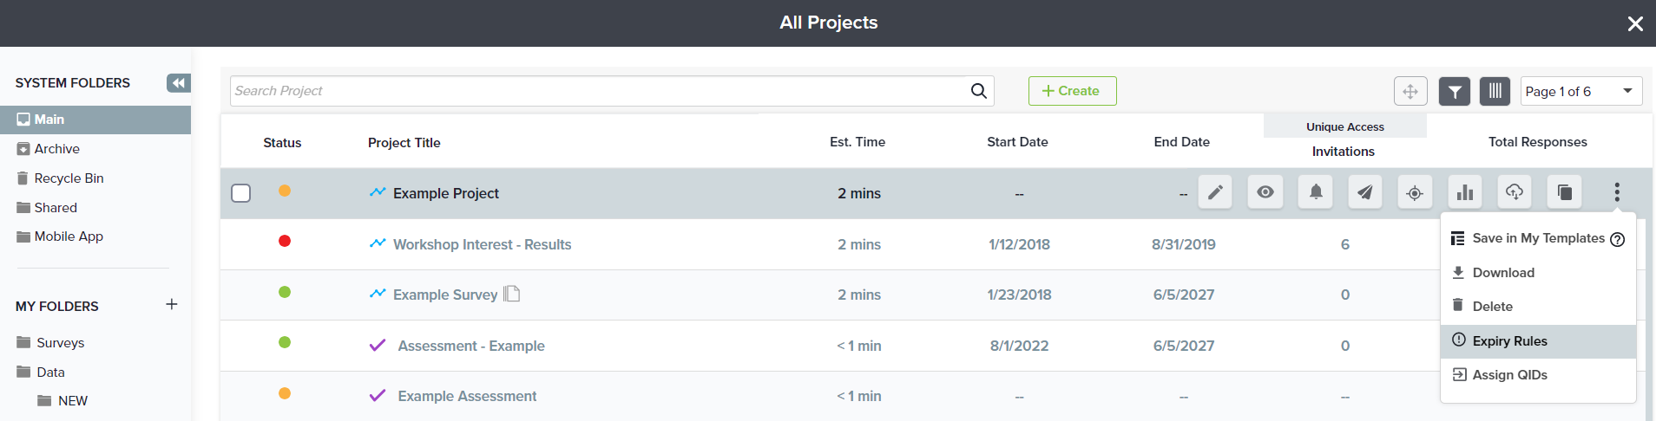Open the Workshop Interest - Results project
Image resolution: width=1656 pixels, height=421 pixels.
482,244
